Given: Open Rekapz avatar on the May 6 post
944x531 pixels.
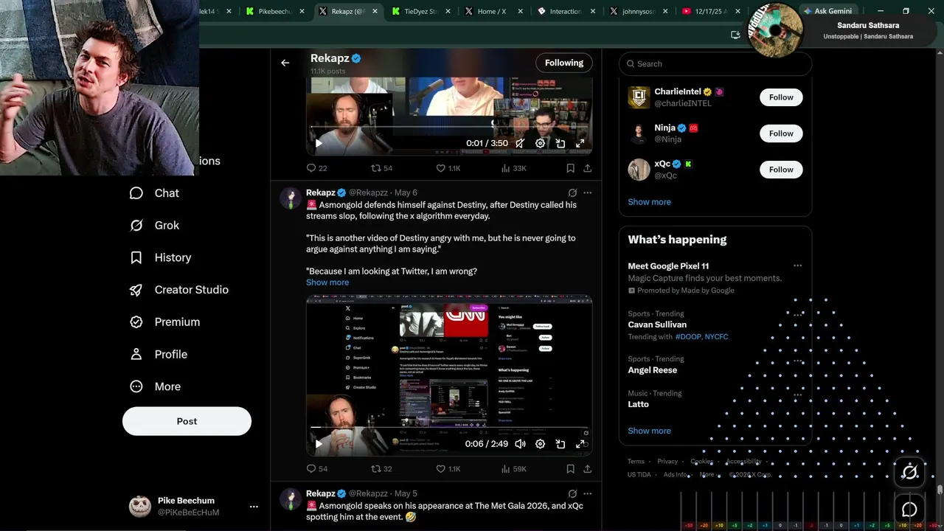Looking at the screenshot, I should coord(291,199).
